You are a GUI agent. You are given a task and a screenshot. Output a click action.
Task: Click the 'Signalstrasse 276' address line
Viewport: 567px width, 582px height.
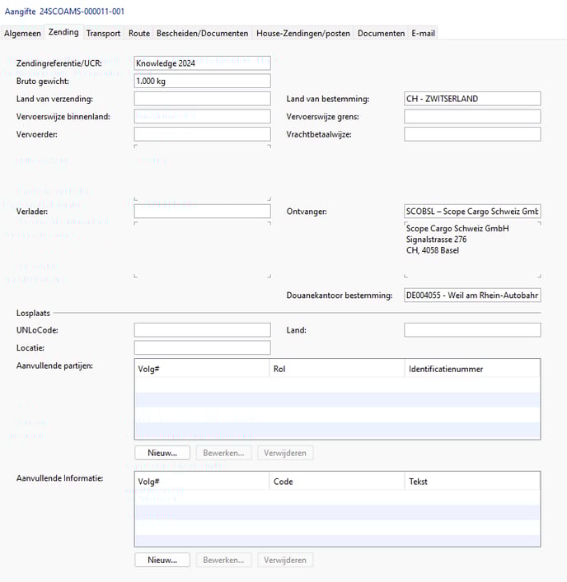436,240
